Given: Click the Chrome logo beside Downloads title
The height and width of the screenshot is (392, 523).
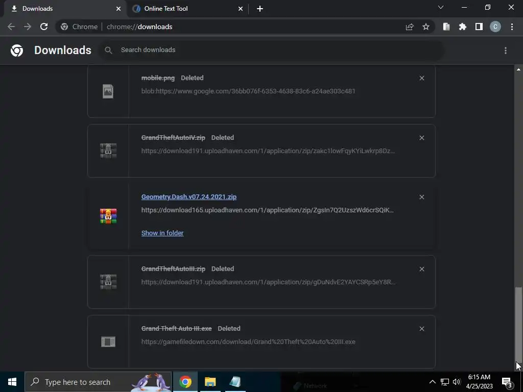Looking at the screenshot, I should pyautogui.click(x=17, y=51).
